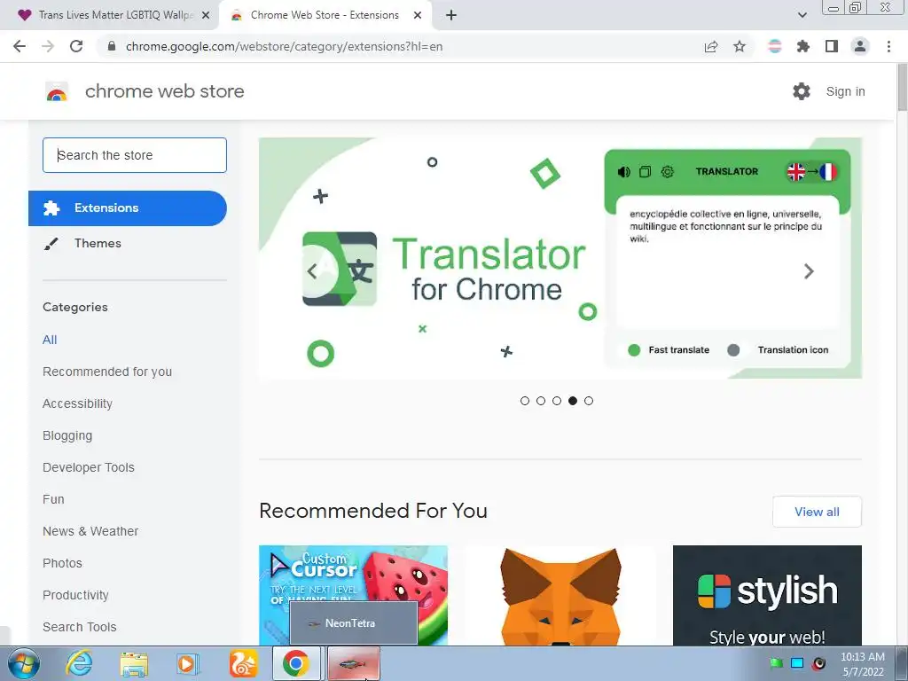Close the Trans Lives Matter tab

(x=206, y=15)
